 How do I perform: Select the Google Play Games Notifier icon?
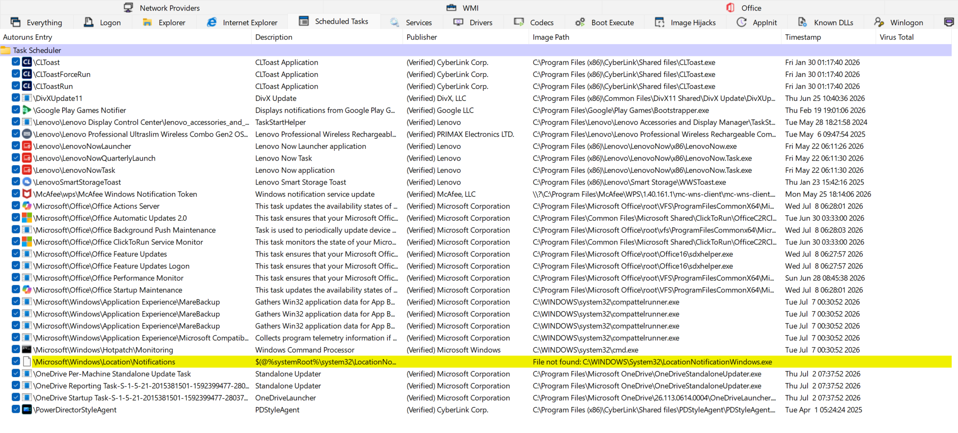coord(27,110)
